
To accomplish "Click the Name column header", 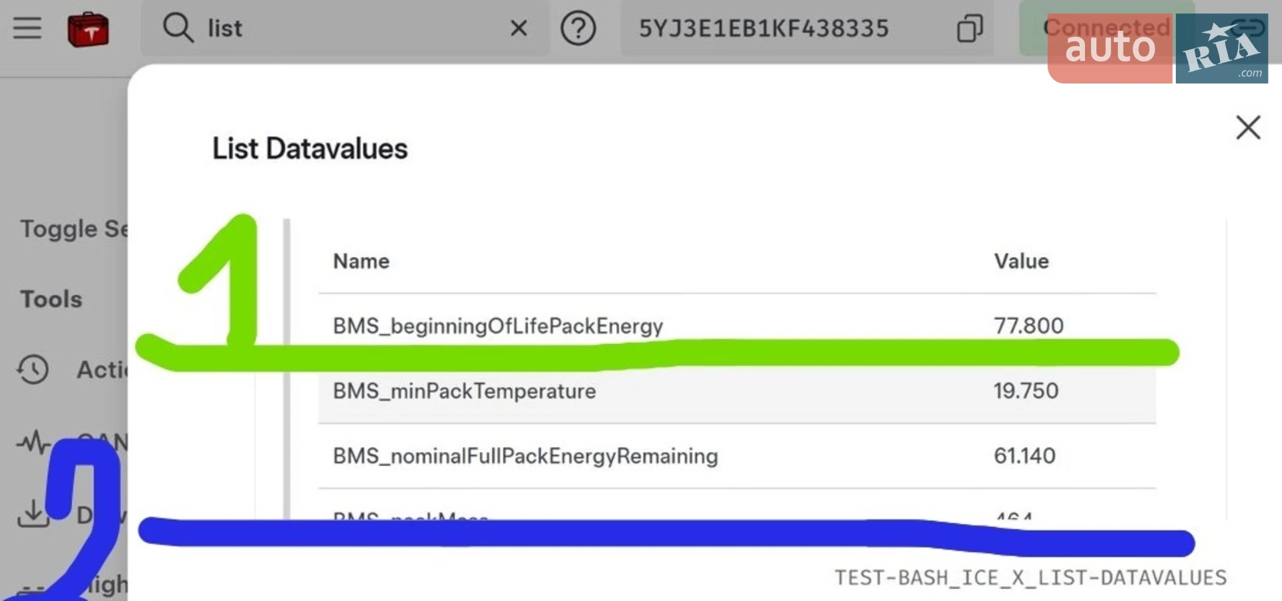I will tap(361, 261).
